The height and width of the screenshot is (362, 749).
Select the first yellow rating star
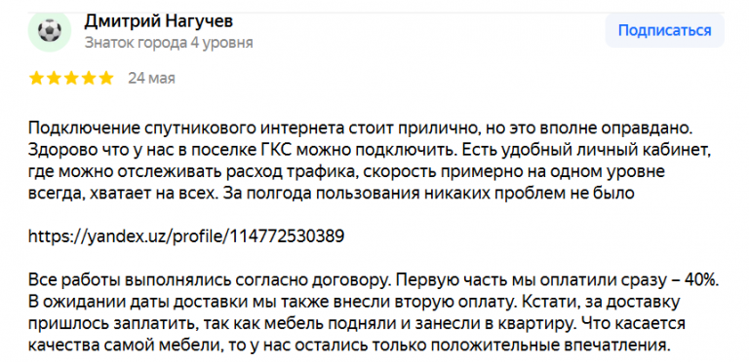(36, 78)
